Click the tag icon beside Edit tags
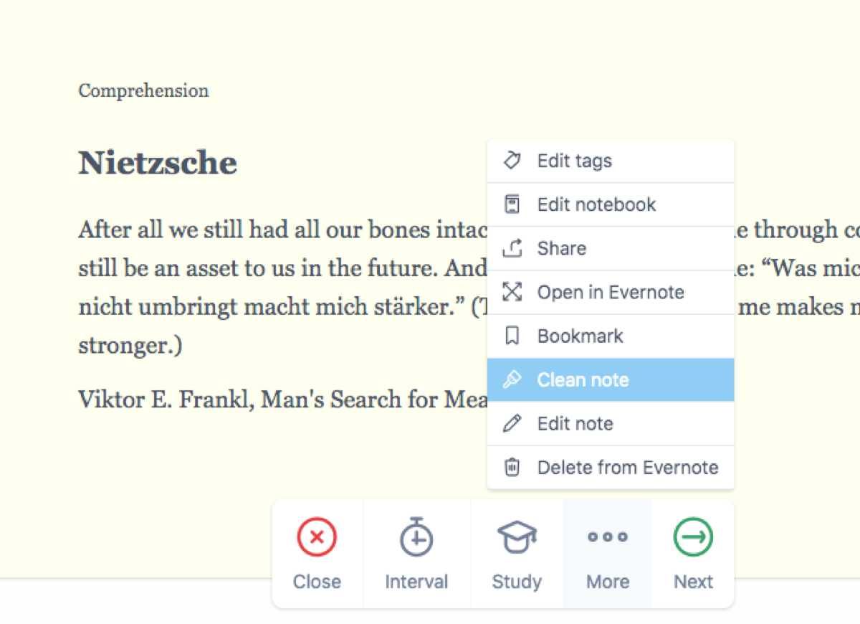860x624 pixels. coord(512,161)
